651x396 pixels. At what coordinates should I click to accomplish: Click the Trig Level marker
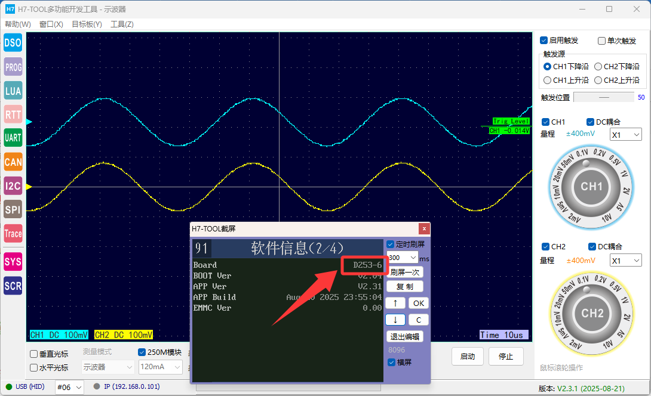(511, 121)
